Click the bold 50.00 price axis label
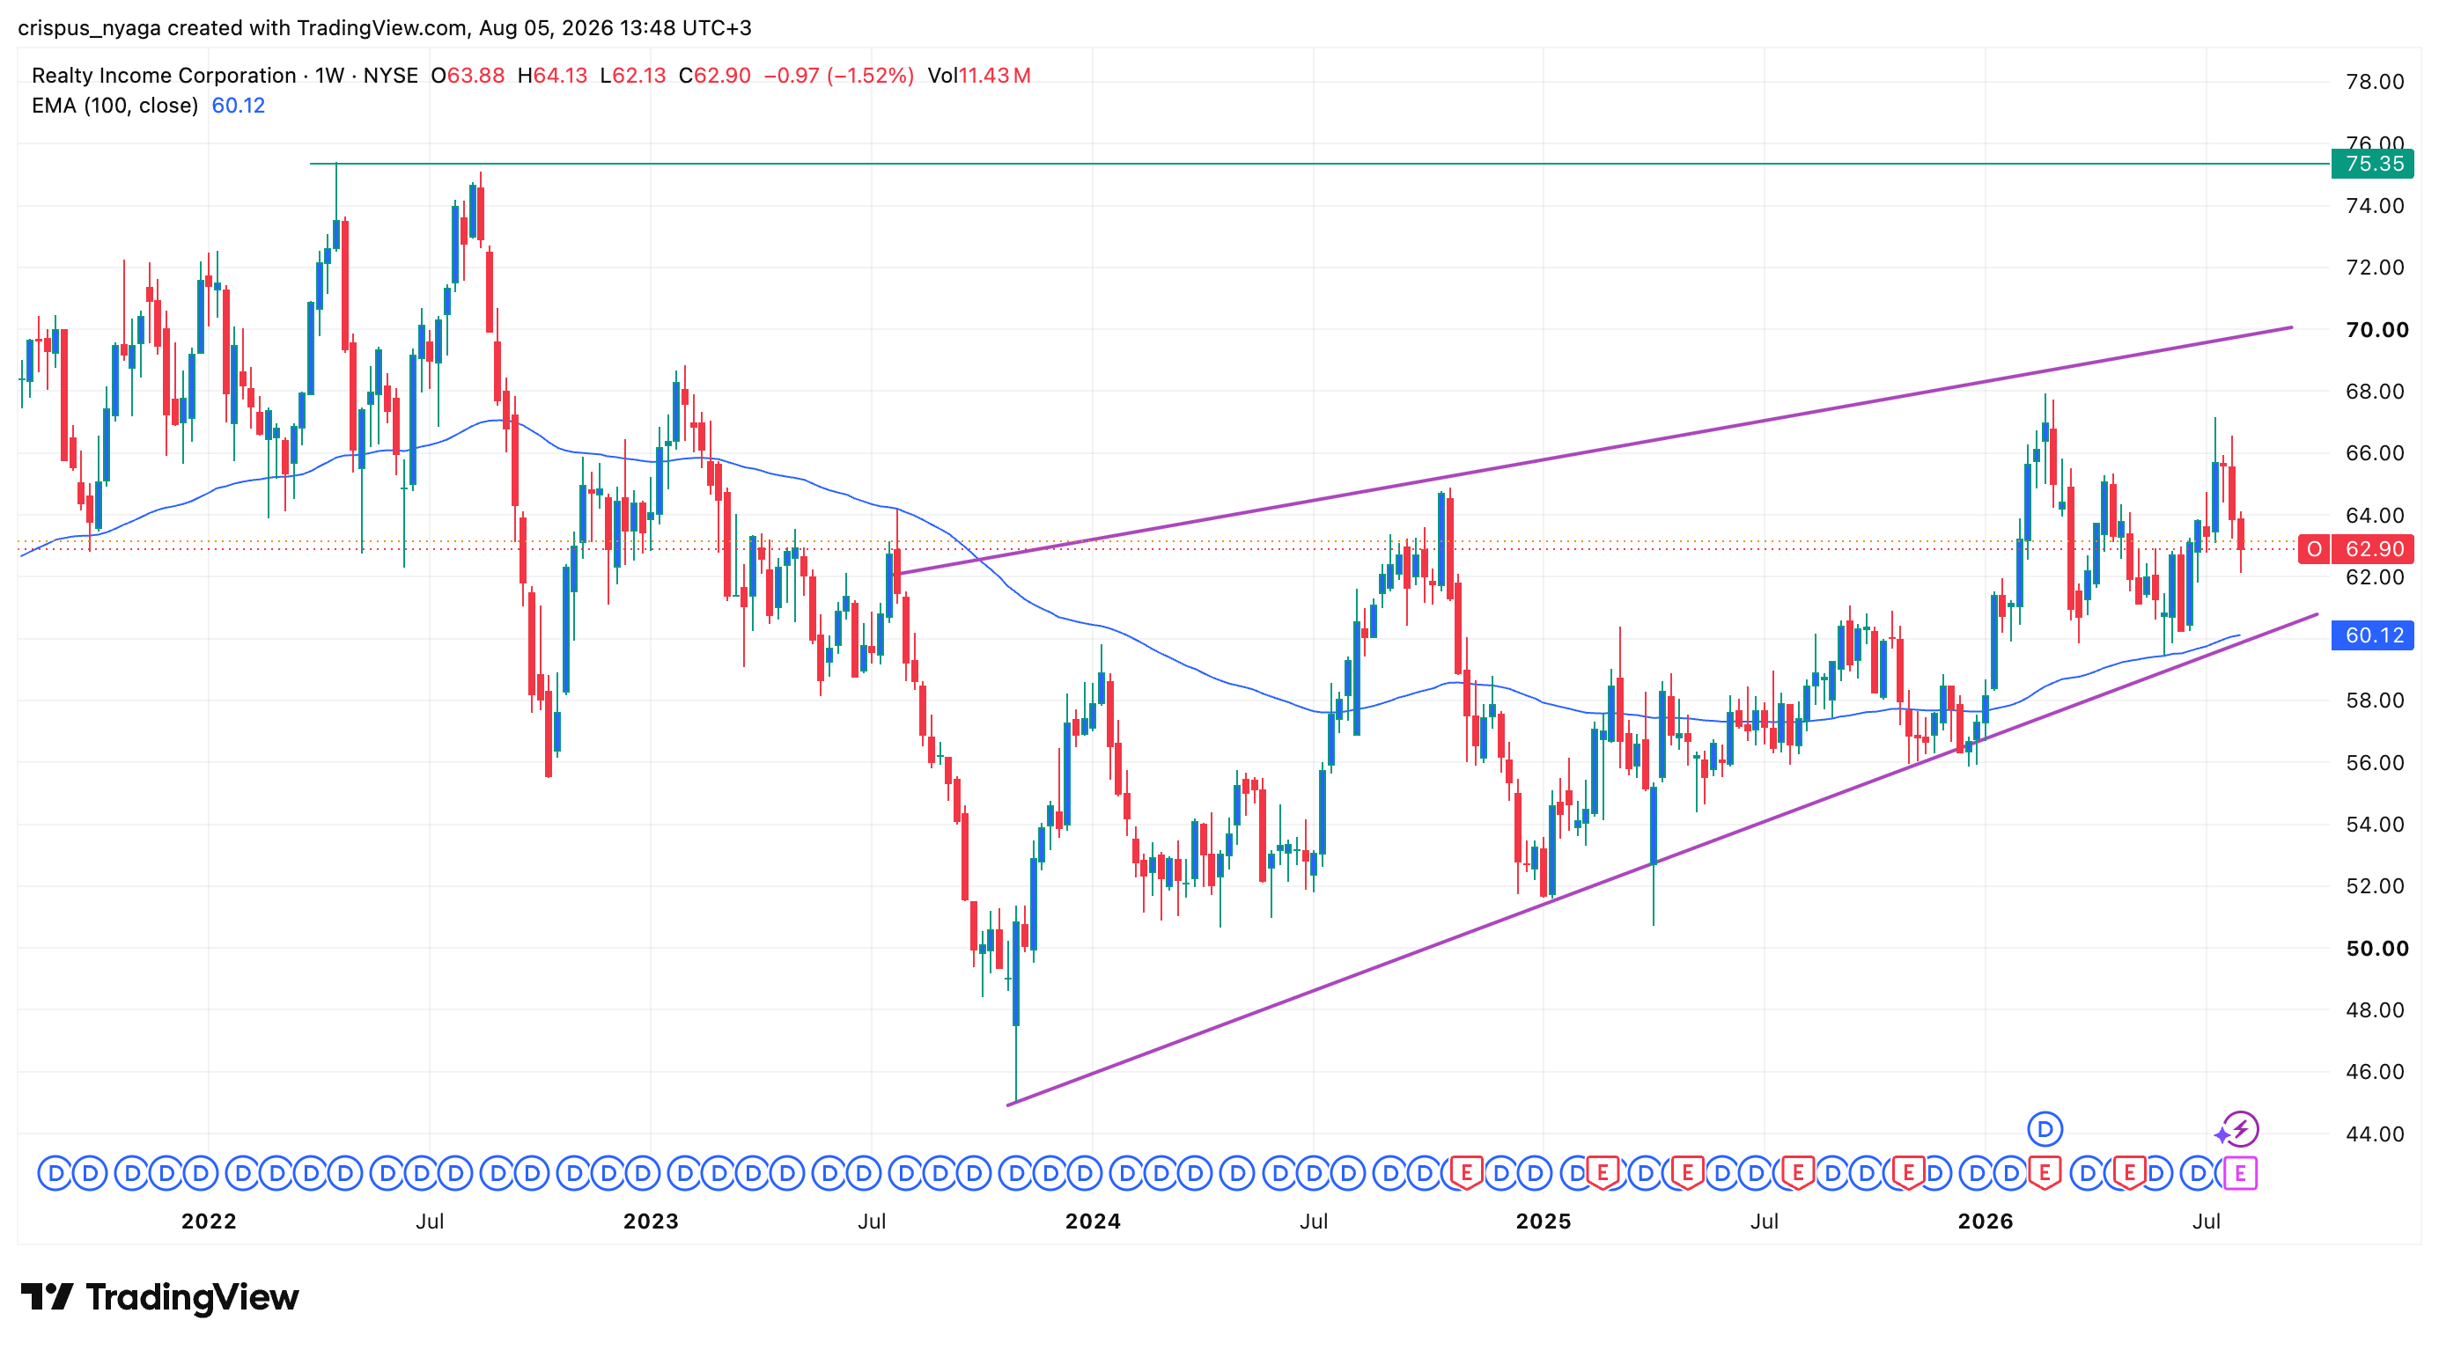 (x=2376, y=948)
